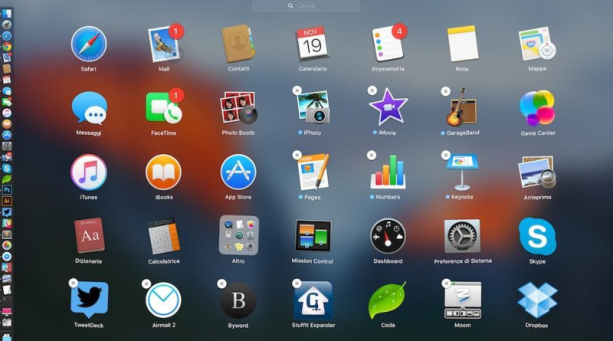Open Dizionario app
This screenshot has width=613, height=341.
pos(89,236)
